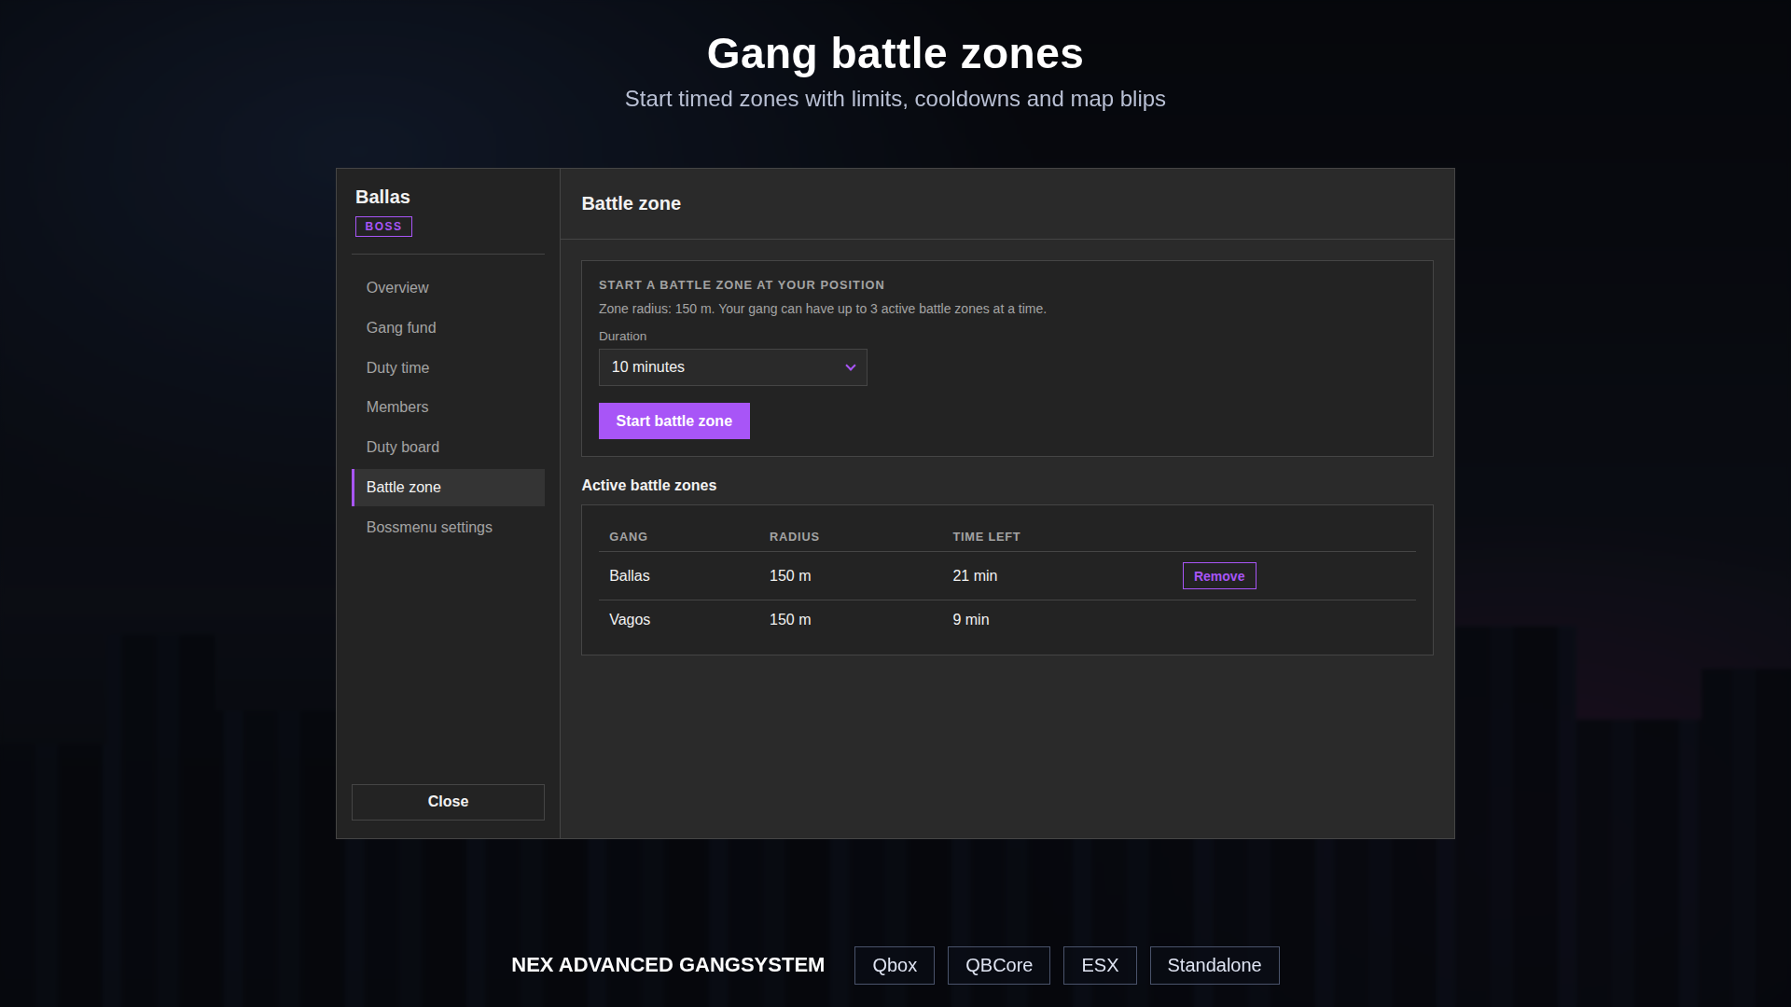Click the NEX ADVANCED GANGSYSTEM label
Image resolution: width=1791 pixels, height=1007 pixels.
click(668, 965)
